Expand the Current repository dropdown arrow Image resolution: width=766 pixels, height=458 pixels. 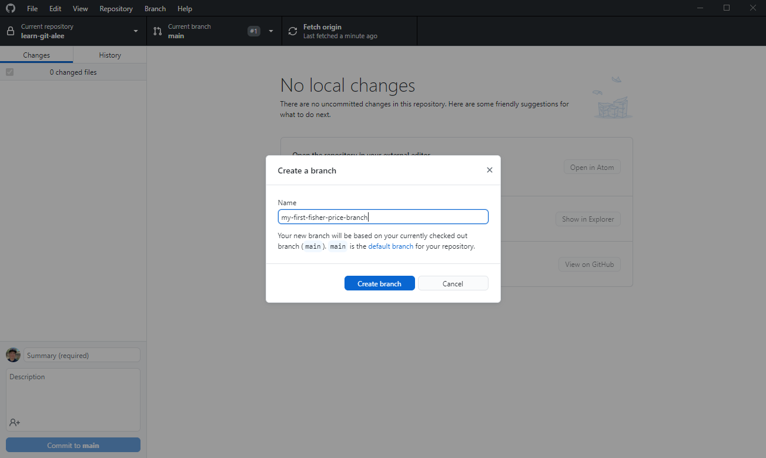point(136,31)
